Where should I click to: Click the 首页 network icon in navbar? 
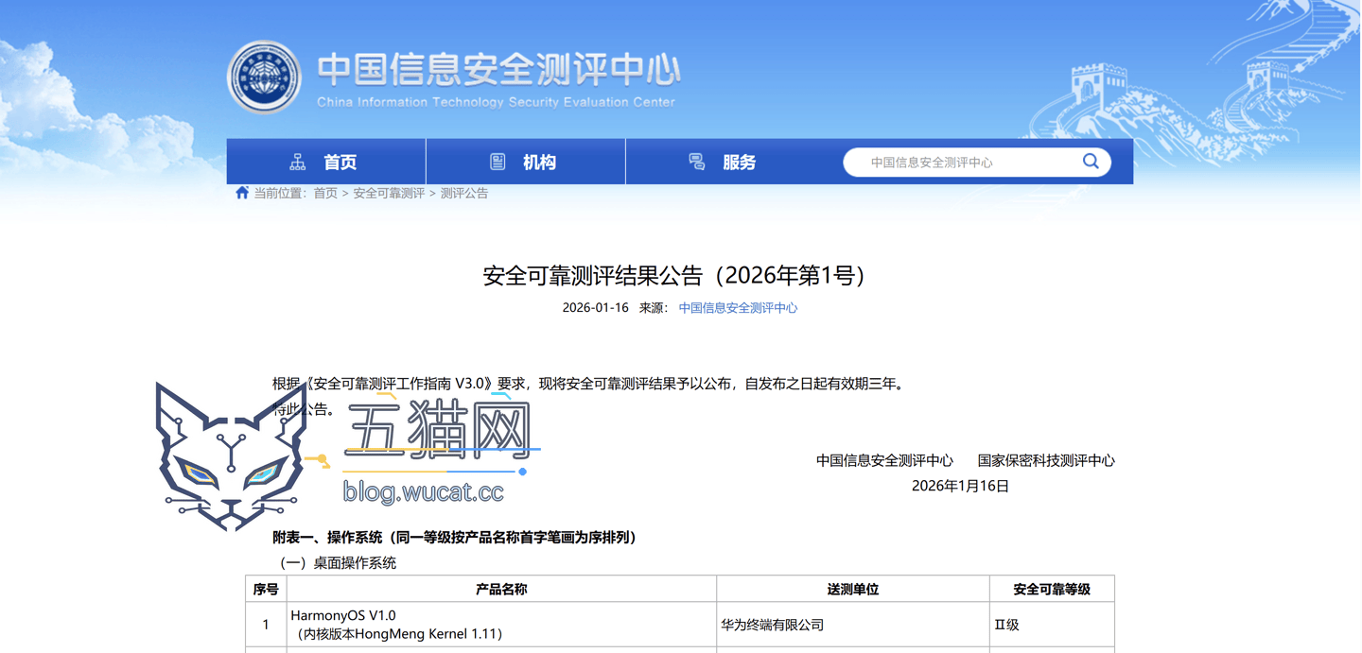(298, 163)
